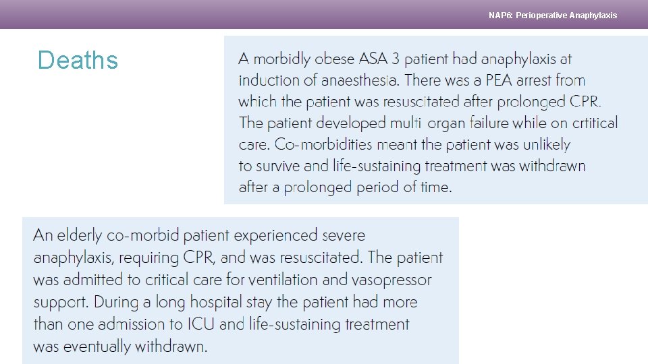Click the line starting "which the patient was resuscitated"
Viewport: 648px width, 364px height.
(419, 102)
